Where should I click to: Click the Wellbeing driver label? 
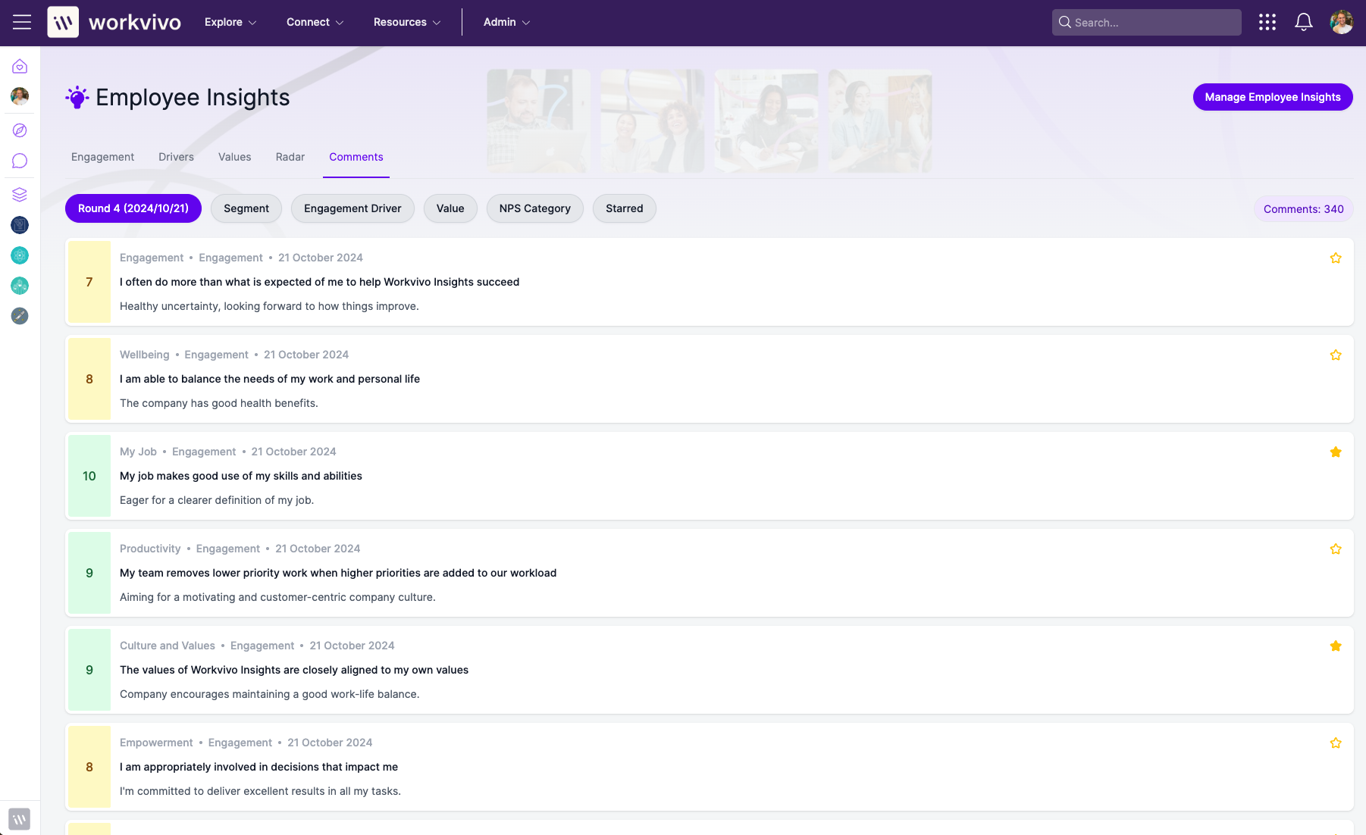coord(145,355)
